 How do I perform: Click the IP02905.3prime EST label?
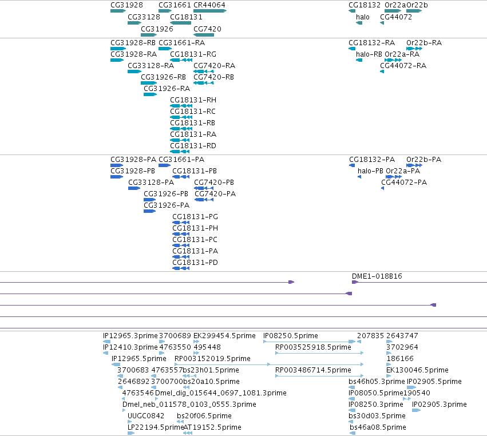(x=440, y=405)
